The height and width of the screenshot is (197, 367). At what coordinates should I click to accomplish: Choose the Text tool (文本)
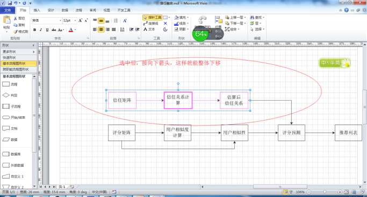pos(149,29)
